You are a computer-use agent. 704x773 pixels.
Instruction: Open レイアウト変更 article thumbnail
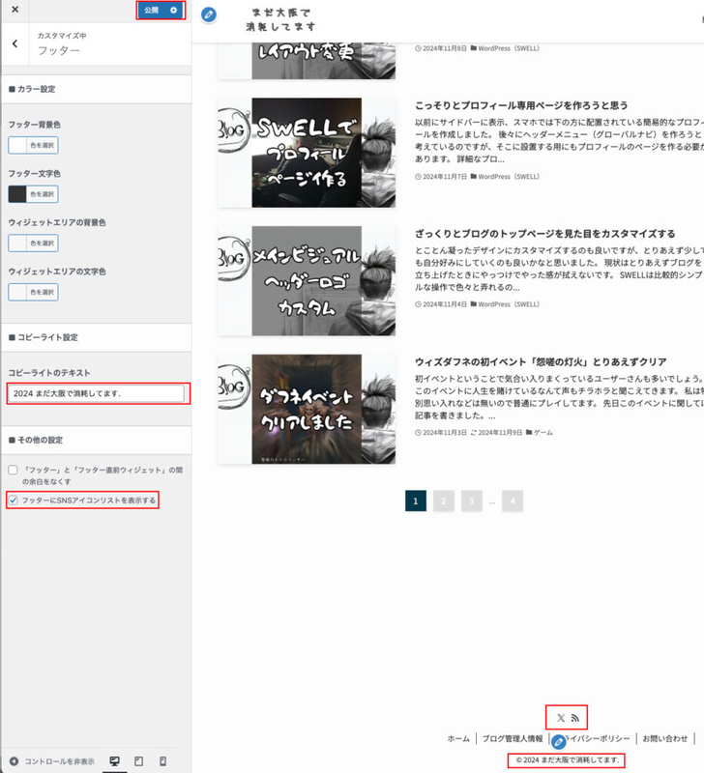pyautogui.click(x=307, y=61)
